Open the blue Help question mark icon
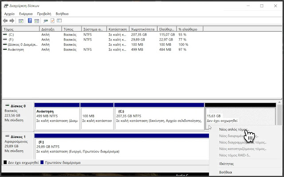The height and width of the screenshot is (177, 284). (30, 21)
